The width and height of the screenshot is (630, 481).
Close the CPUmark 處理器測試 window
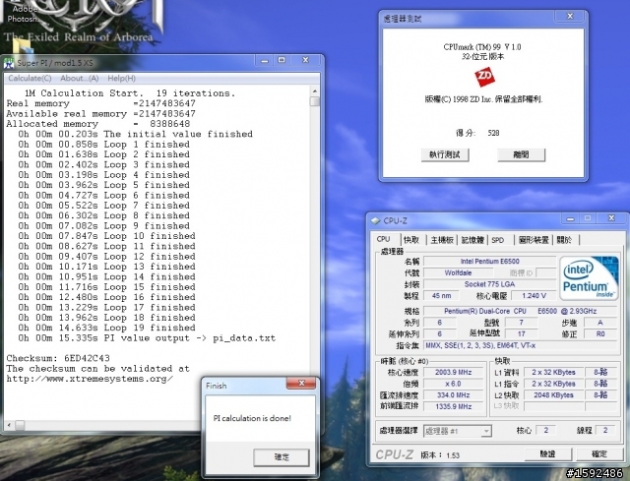point(570,16)
